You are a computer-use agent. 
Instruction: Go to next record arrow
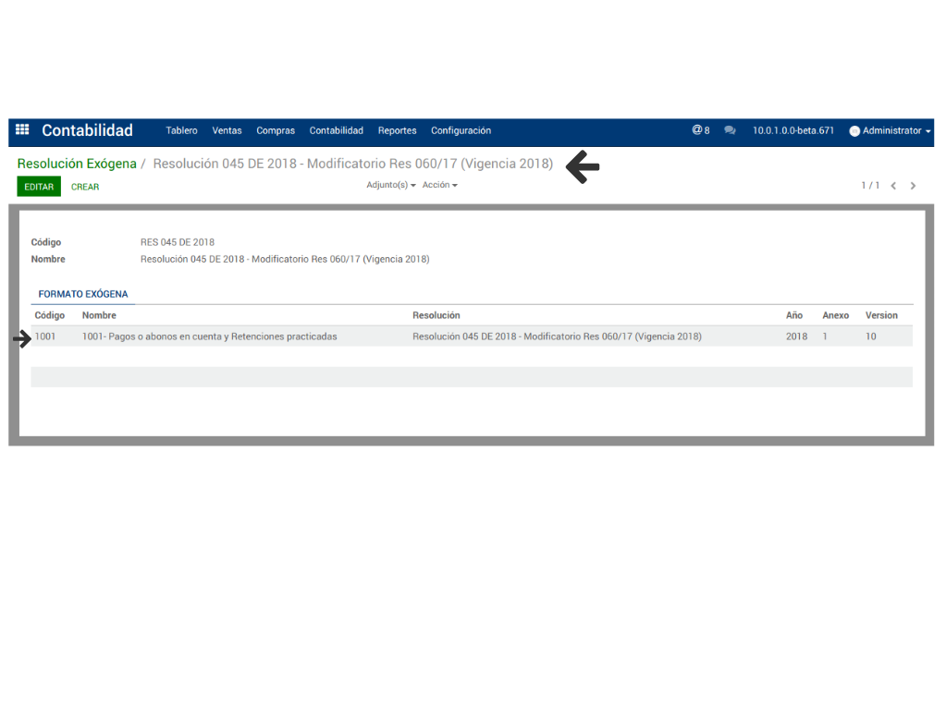tap(913, 186)
